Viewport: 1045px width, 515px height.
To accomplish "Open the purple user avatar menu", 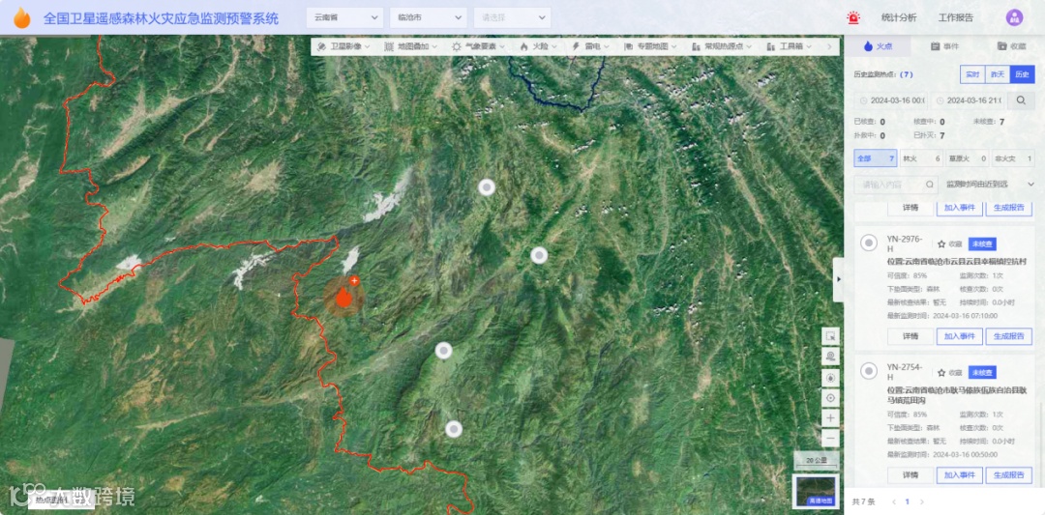I will [1014, 18].
